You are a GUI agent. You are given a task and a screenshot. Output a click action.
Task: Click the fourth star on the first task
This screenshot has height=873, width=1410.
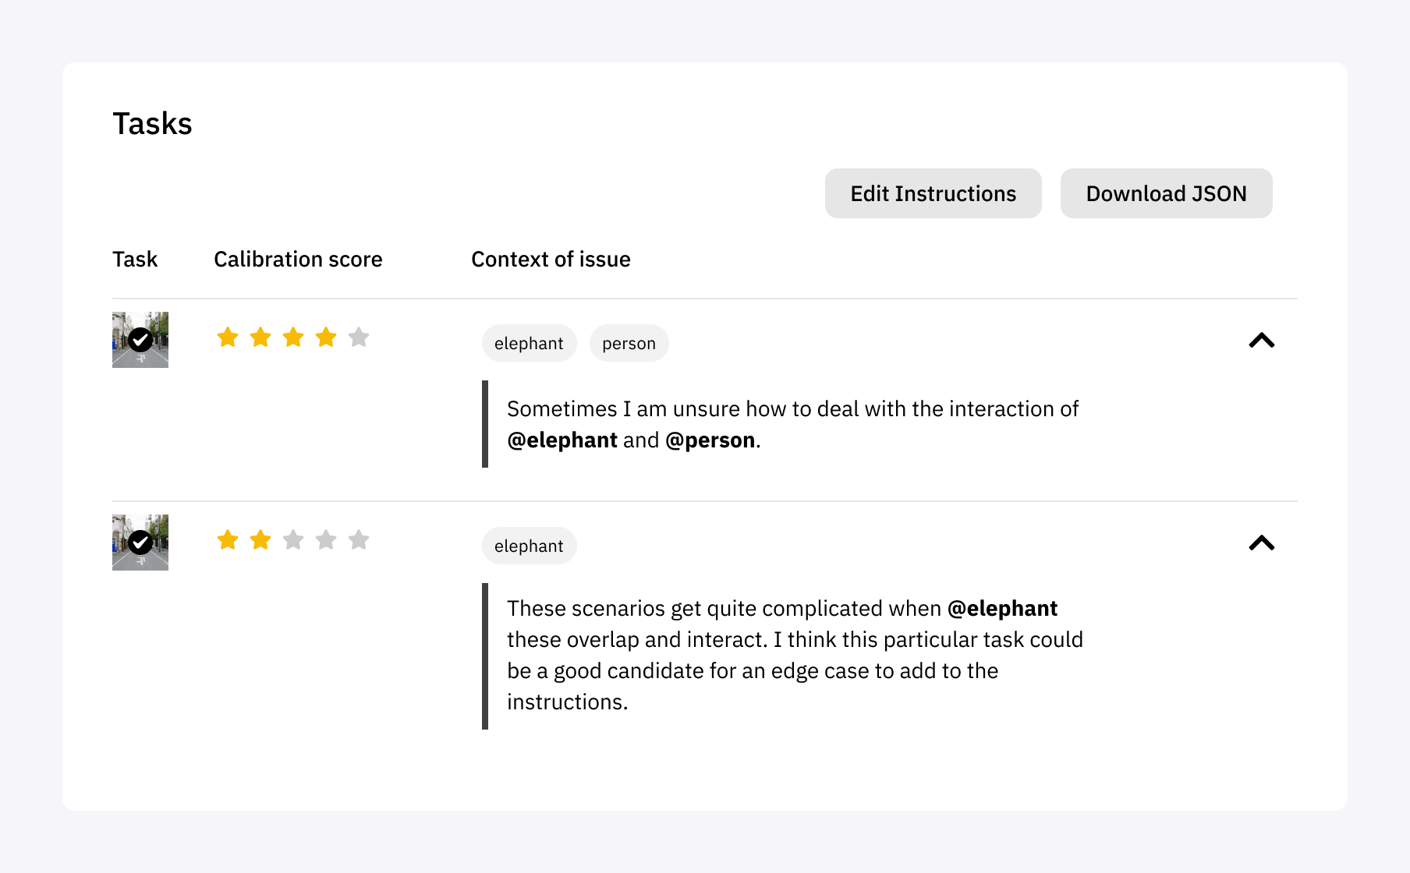point(326,337)
